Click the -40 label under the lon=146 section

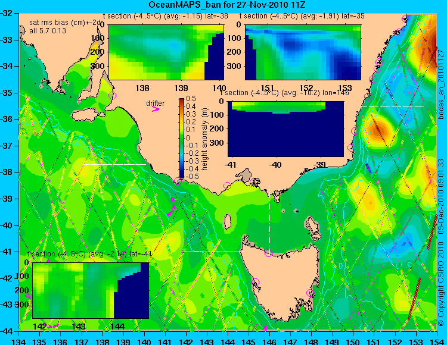coord(275,165)
